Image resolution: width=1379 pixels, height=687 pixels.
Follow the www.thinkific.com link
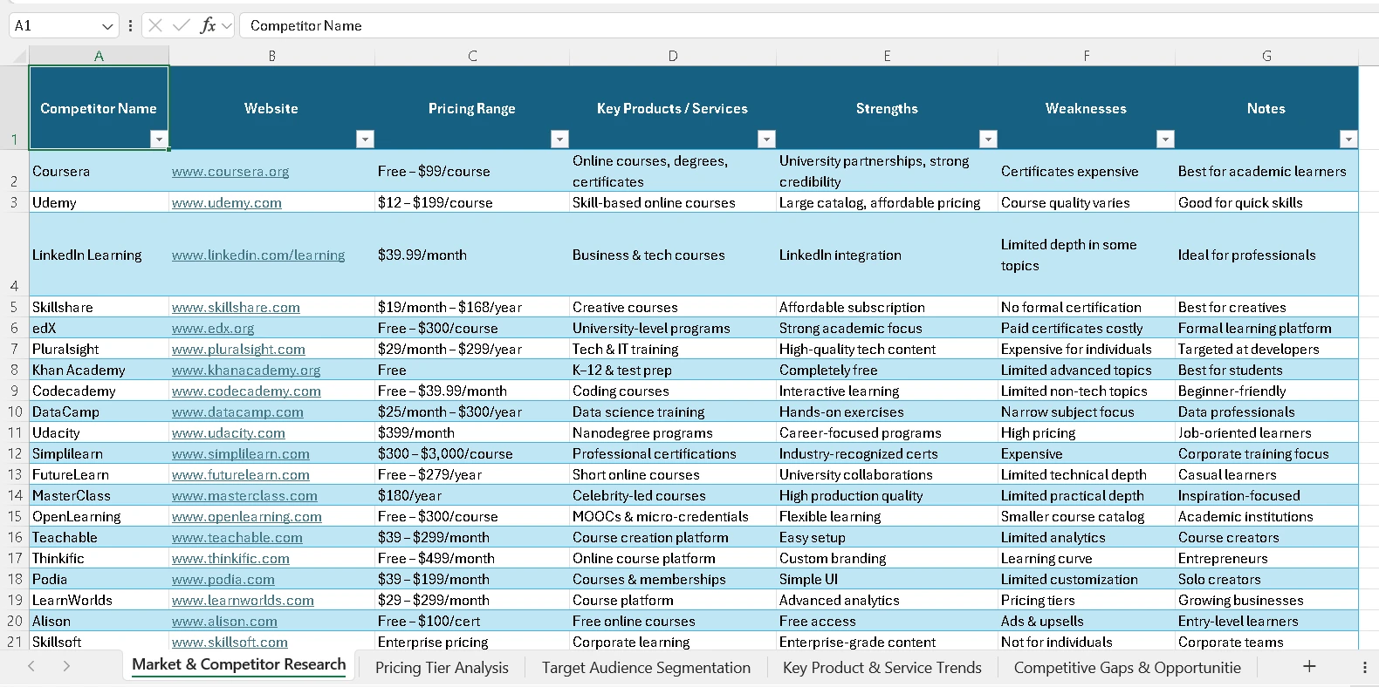click(x=230, y=559)
